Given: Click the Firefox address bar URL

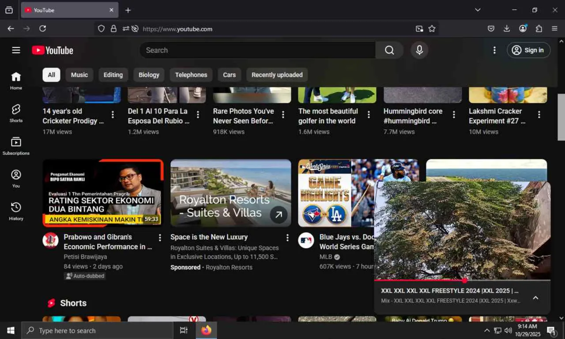Looking at the screenshot, I should pos(177,29).
